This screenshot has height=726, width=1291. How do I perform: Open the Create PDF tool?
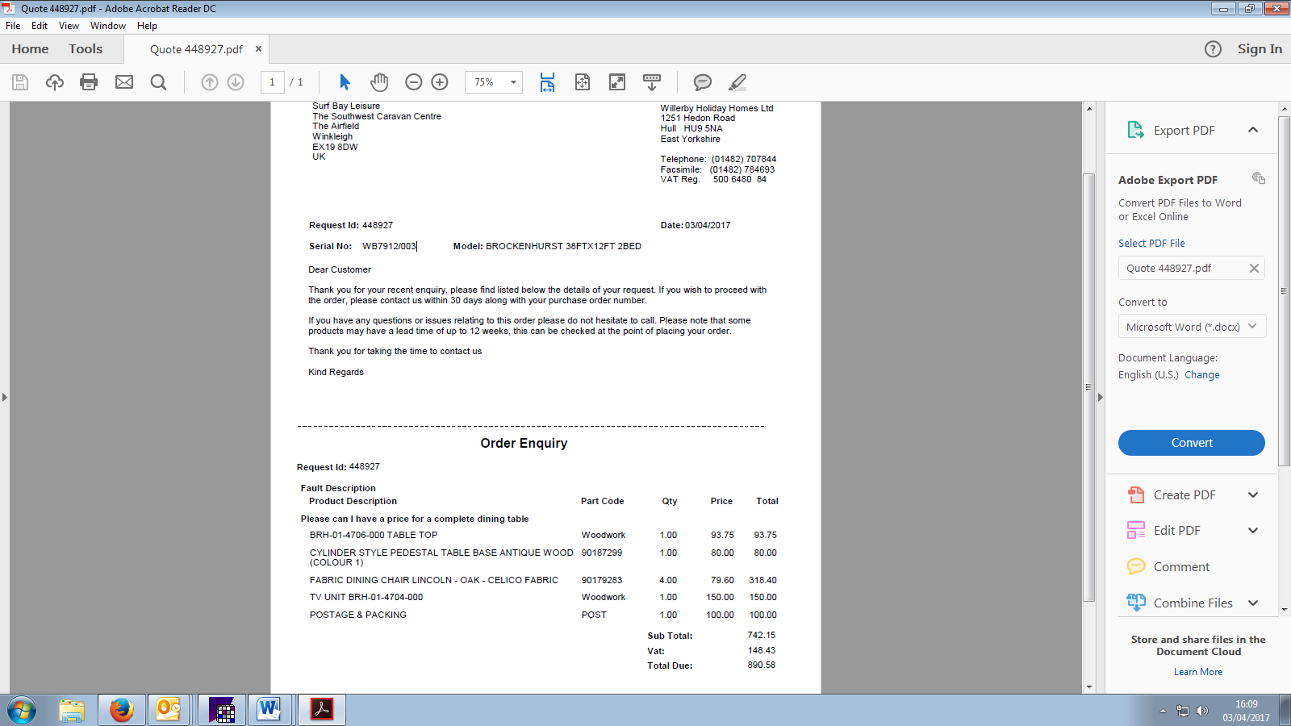pos(1184,495)
